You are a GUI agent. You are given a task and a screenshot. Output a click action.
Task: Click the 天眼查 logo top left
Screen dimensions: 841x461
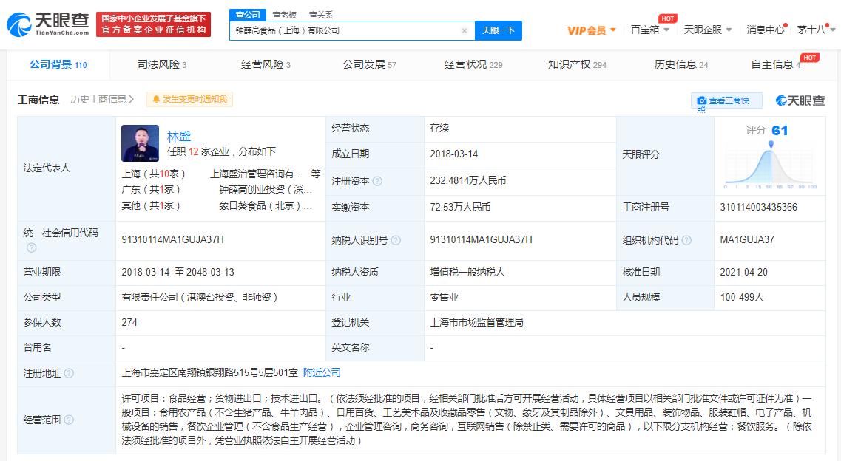coord(44,22)
